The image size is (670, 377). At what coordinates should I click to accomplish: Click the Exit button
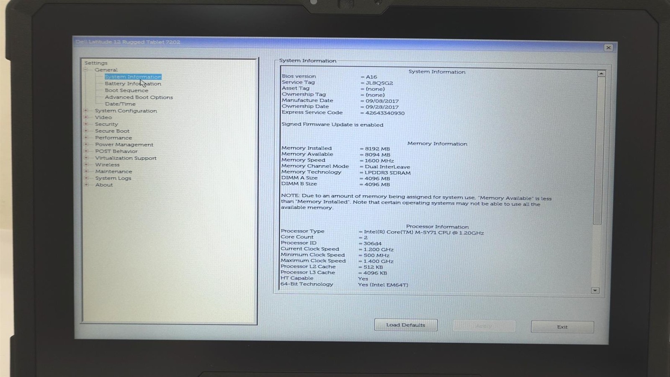(x=562, y=327)
